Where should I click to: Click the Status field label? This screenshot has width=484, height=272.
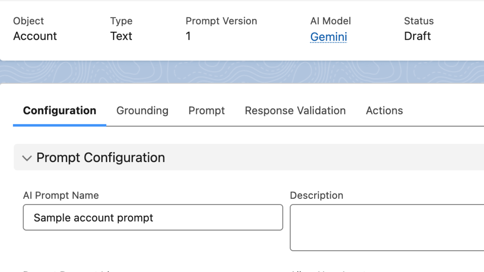(x=419, y=21)
